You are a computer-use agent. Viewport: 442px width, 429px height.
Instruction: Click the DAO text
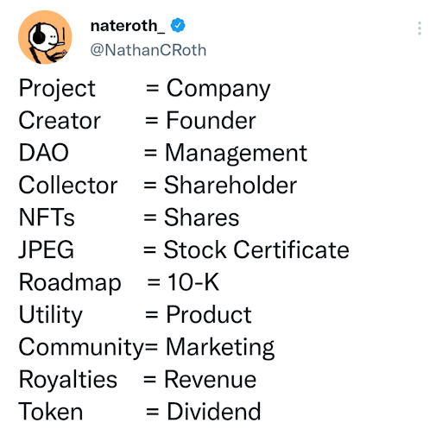pyautogui.click(x=44, y=153)
